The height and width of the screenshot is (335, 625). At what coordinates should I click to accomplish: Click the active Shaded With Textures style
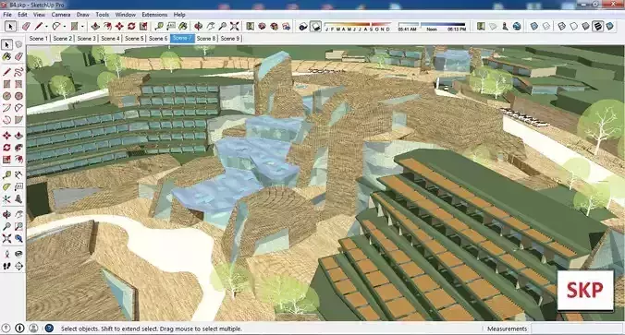(597, 26)
